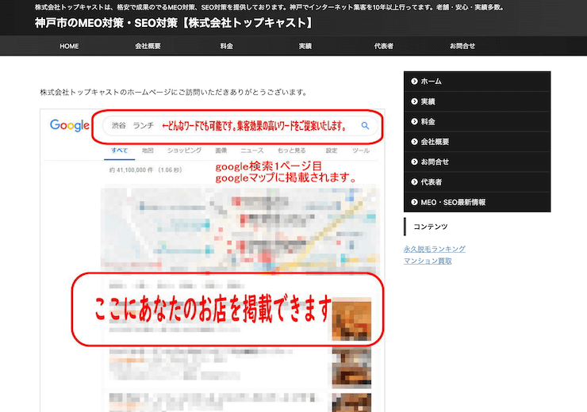Click the 渋谷 ランチ search box
This screenshot has height=412, width=587.
[x=240, y=126]
